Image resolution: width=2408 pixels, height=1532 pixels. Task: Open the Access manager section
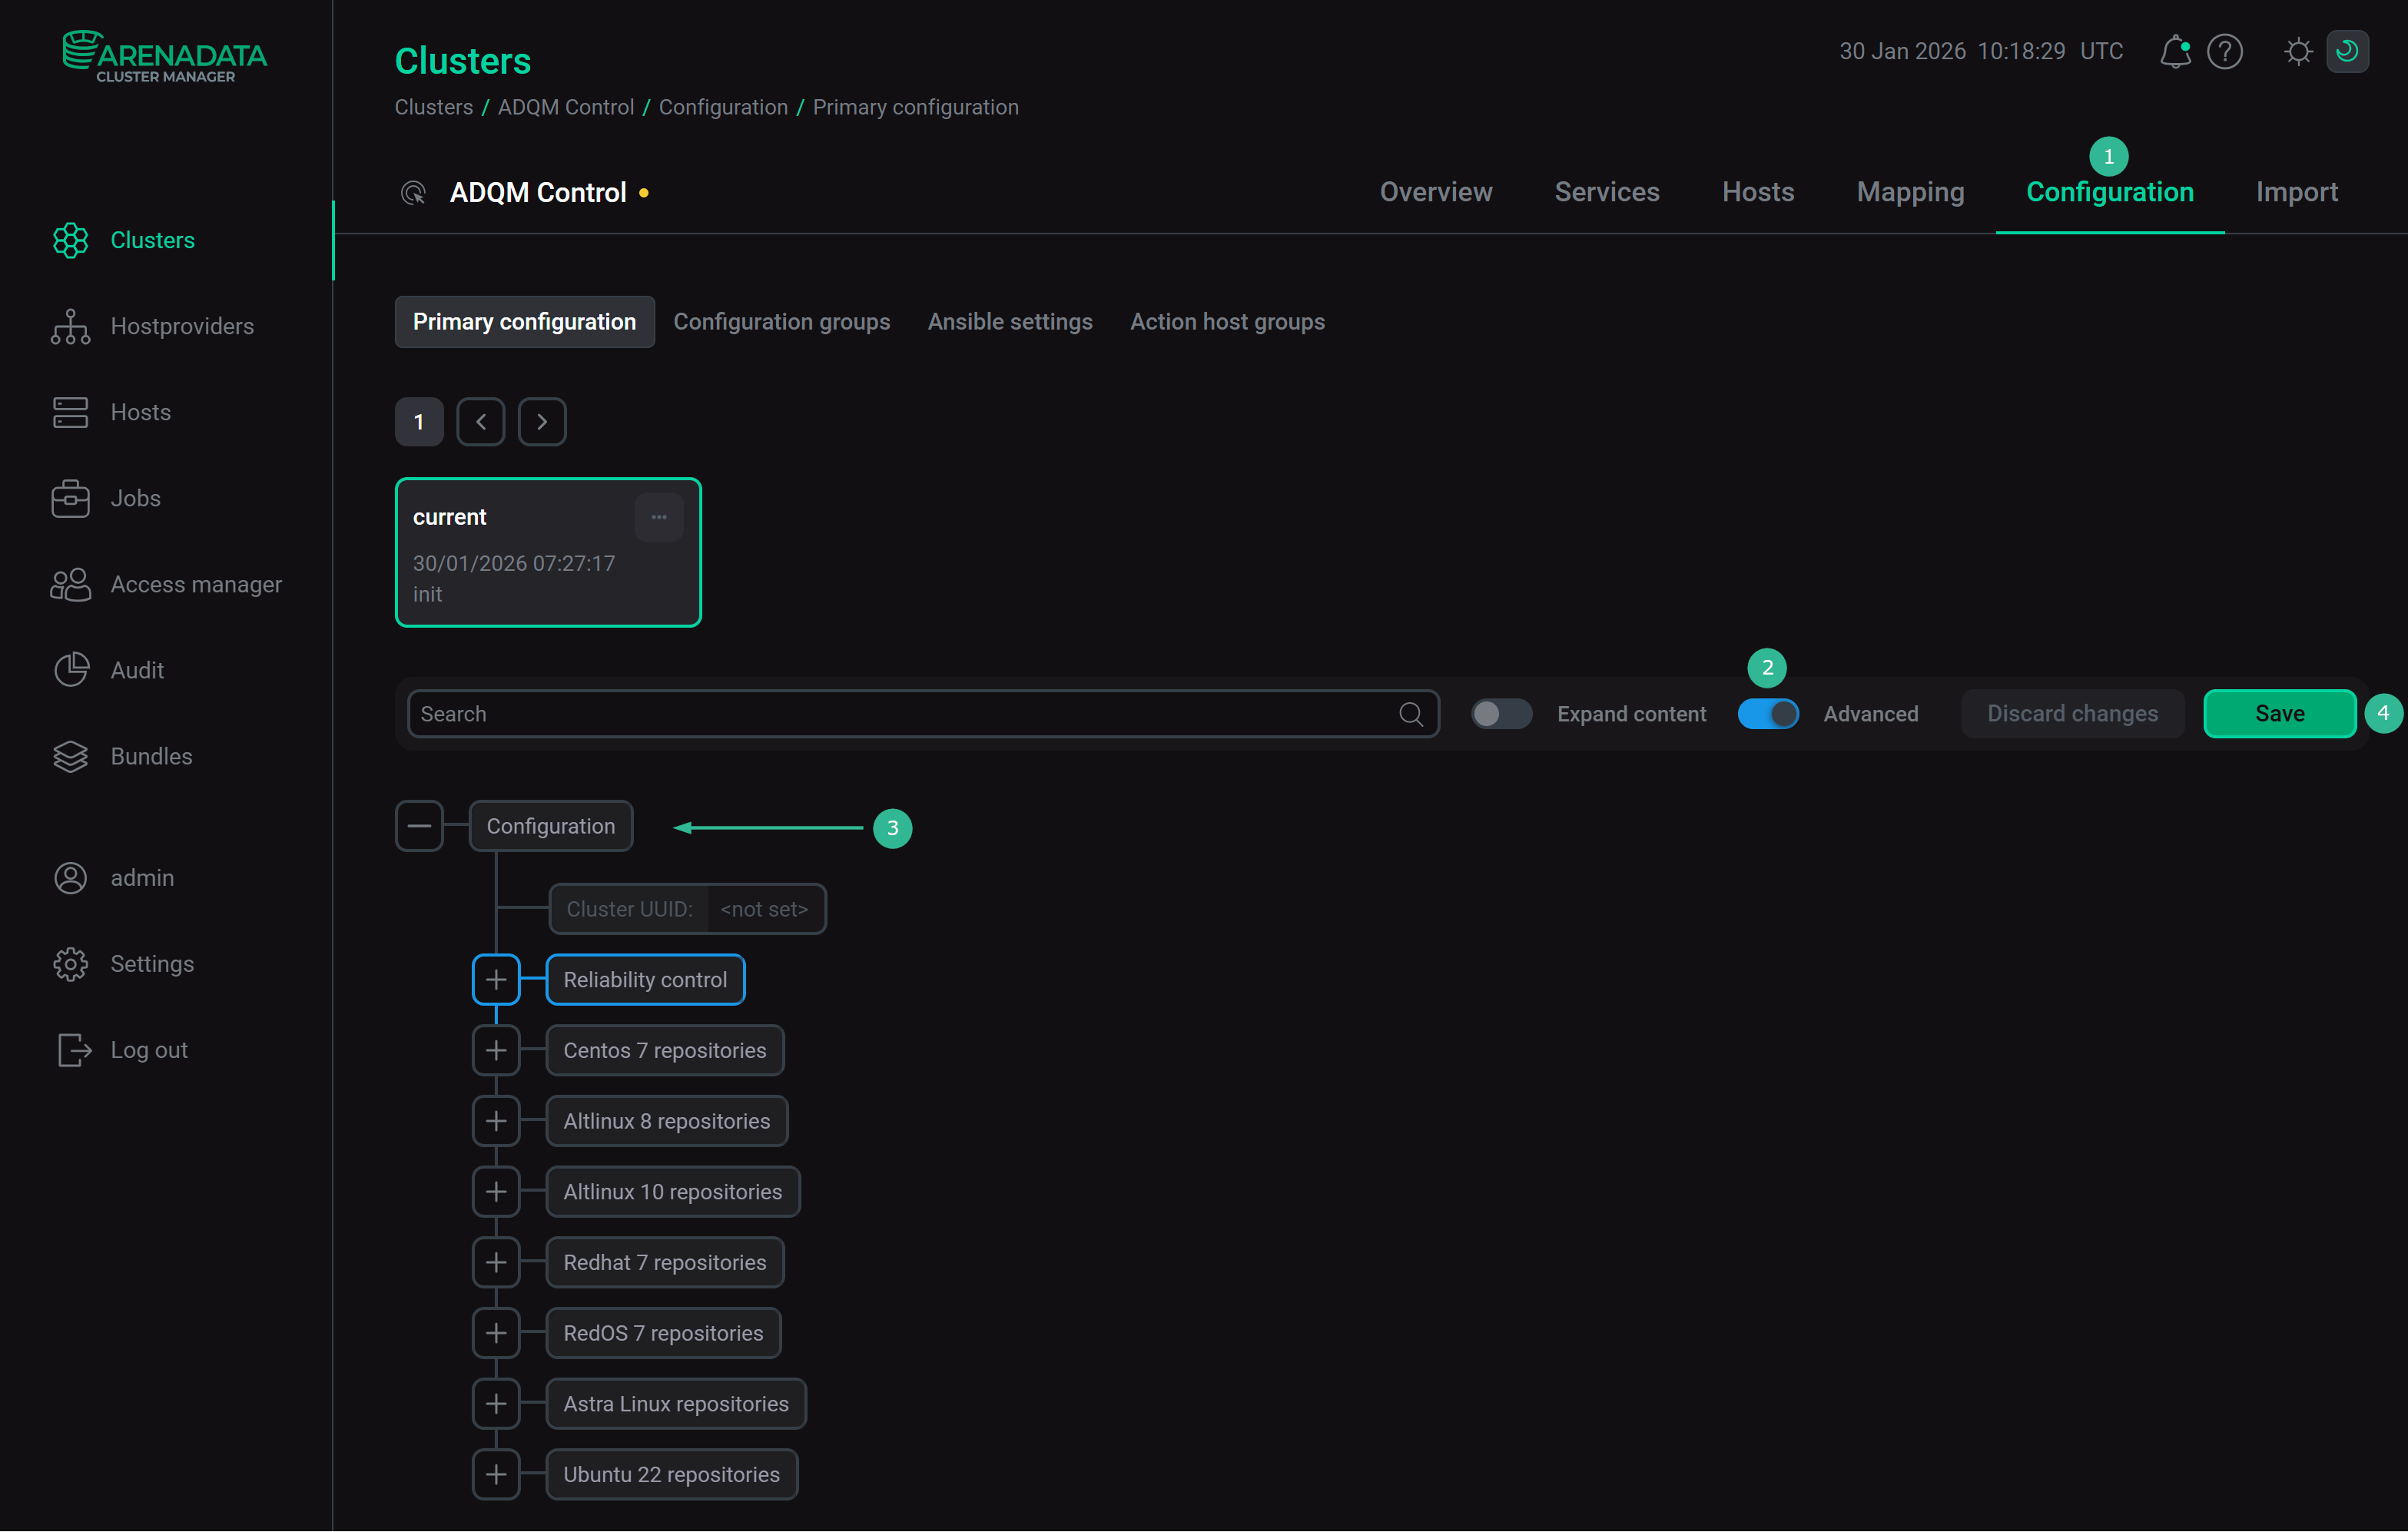[196, 584]
